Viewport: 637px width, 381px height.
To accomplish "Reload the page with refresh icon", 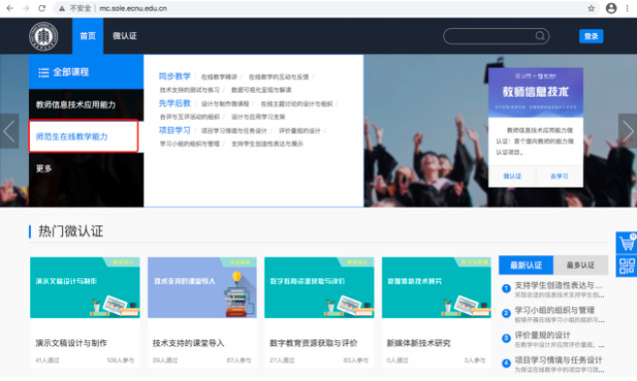I will point(42,8).
